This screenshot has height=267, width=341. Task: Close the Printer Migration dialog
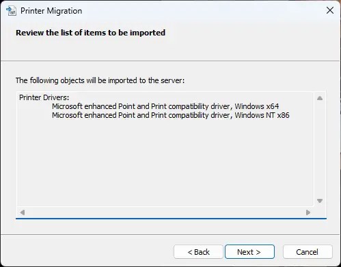pos(330,10)
